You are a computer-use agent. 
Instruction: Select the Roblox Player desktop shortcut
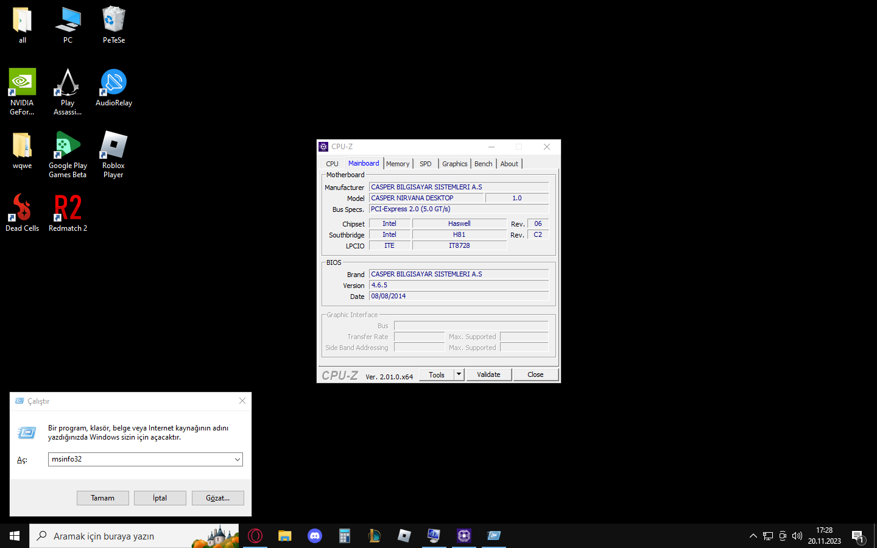click(x=114, y=155)
